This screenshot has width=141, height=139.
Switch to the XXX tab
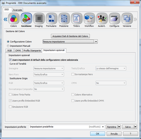pos(7,10)
